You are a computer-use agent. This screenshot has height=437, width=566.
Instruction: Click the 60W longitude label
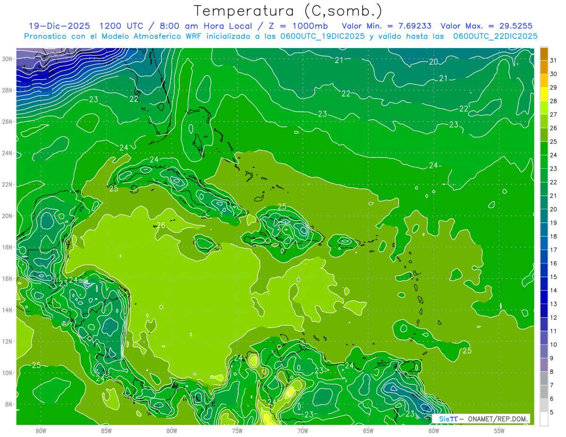[434, 431]
